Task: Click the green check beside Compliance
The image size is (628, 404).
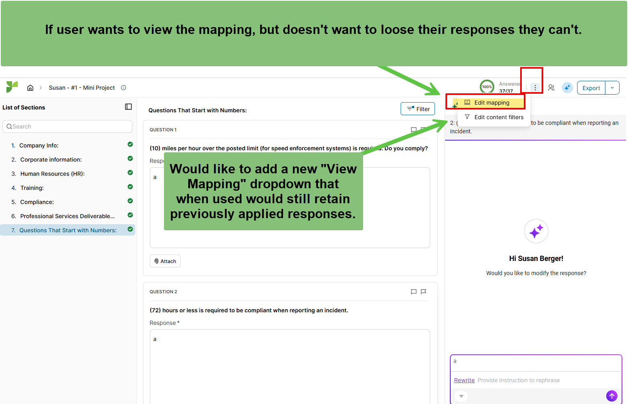Action: coord(130,201)
